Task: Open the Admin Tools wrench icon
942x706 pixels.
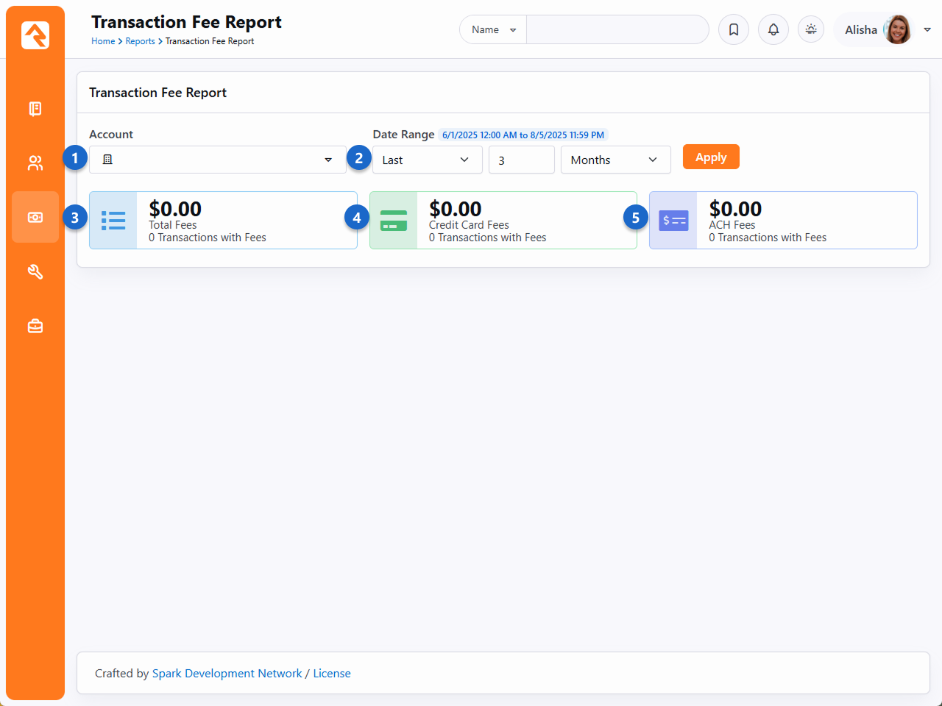Action: [35, 272]
